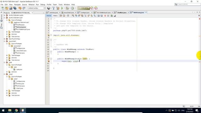Click the Shift Line Right icon
The image size is (201, 113).
pos(101,16)
